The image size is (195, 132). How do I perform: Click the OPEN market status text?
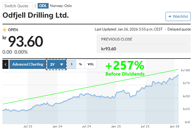pyautogui.click(x=13, y=30)
